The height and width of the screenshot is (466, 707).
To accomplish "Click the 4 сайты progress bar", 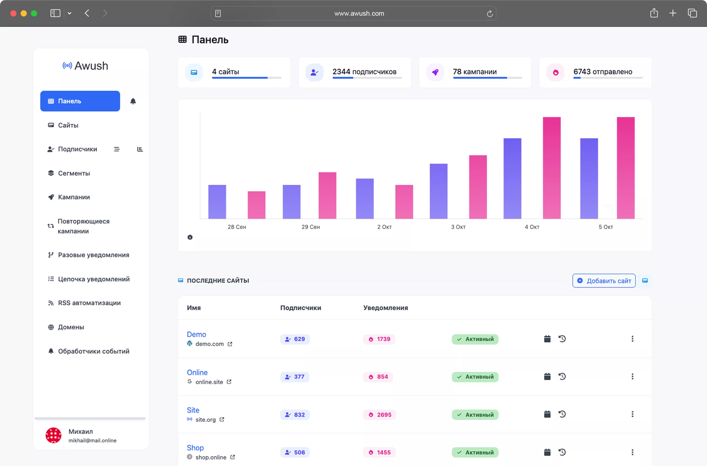I will 246,78.
